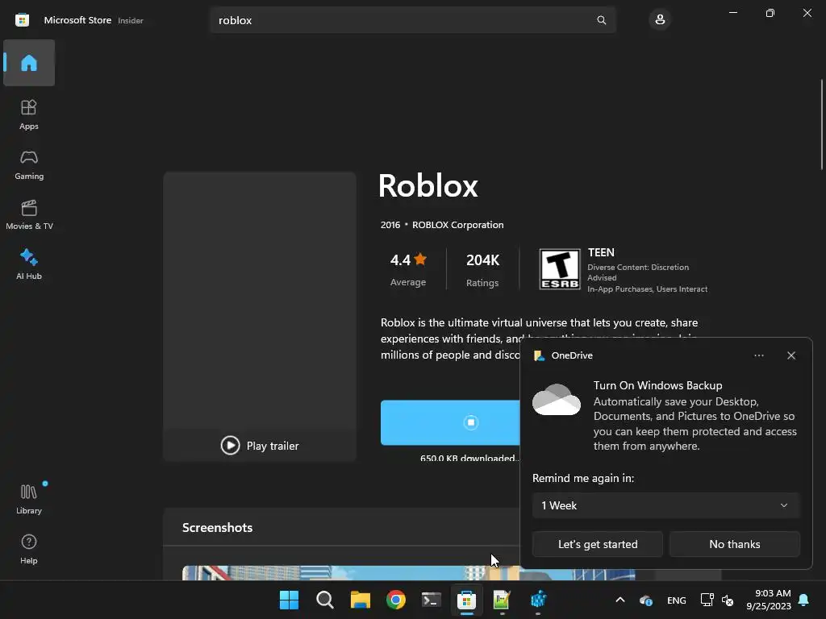The width and height of the screenshot is (826, 619).
Task: Click the search magnifier icon
Action: [x=601, y=20]
